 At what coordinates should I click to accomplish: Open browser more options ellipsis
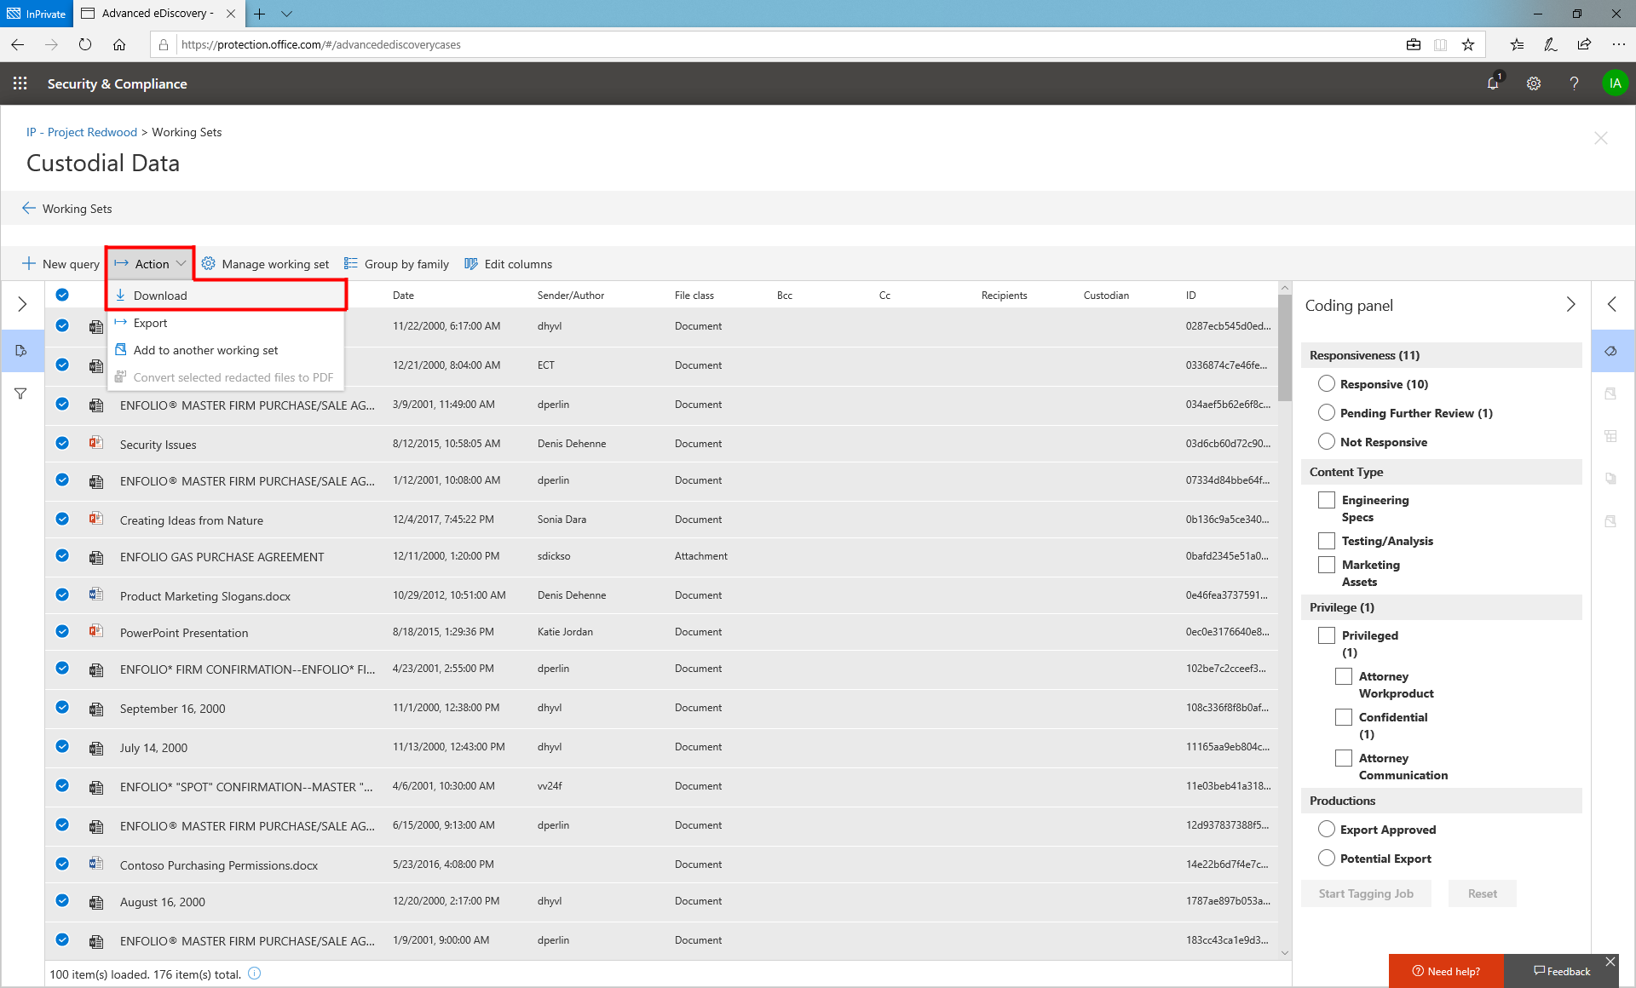point(1618,44)
